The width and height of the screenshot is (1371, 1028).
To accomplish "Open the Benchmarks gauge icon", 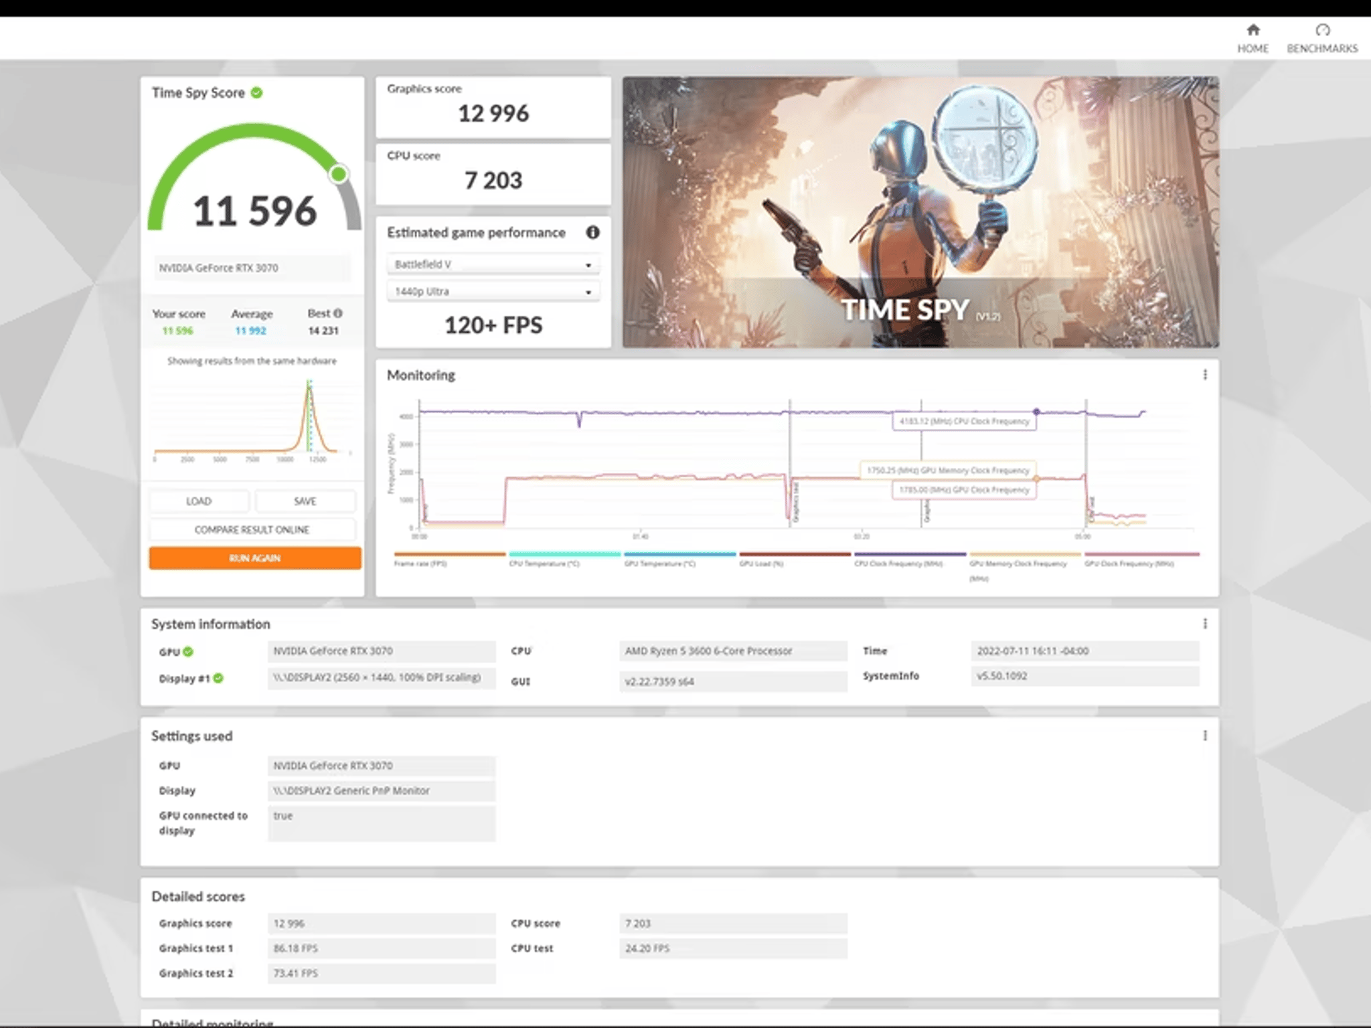I will tap(1322, 30).
